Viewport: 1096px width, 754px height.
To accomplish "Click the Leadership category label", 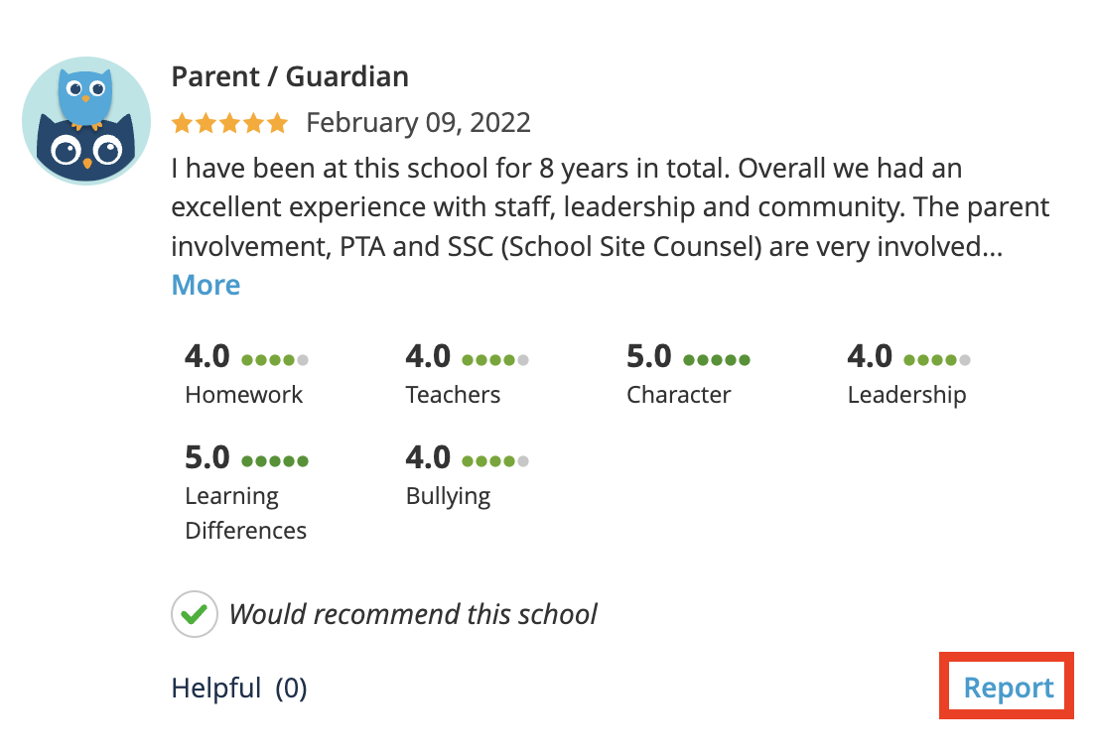I will pos(906,395).
